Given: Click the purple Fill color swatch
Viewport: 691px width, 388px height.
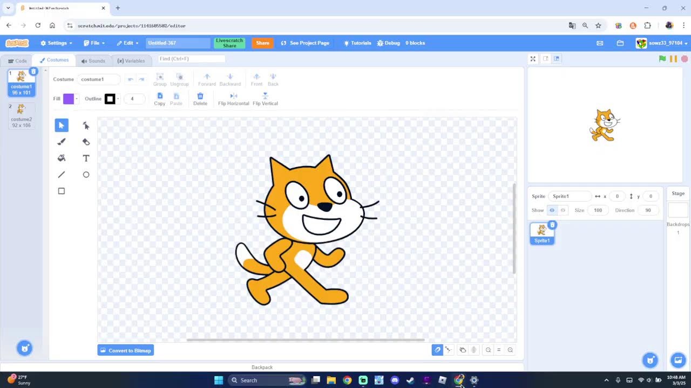Looking at the screenshot, I should tap(69, 99).
